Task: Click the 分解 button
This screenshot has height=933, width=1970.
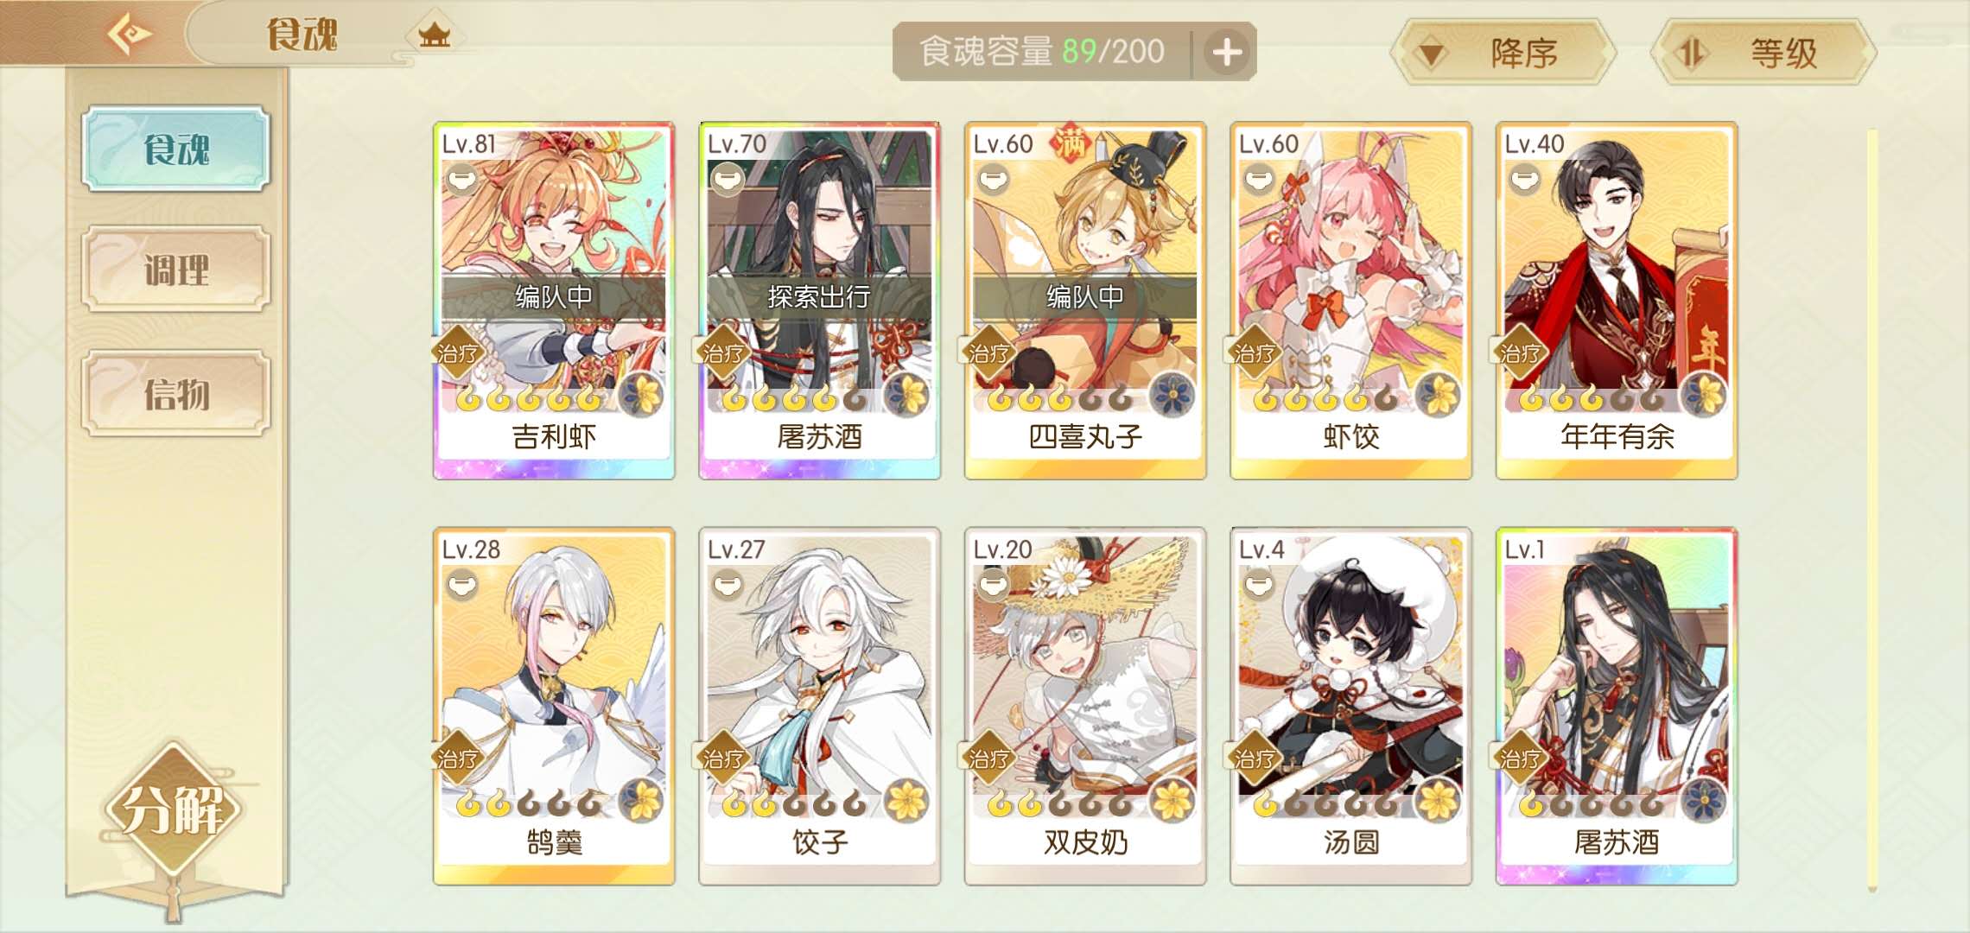Action: click(173, 810)
